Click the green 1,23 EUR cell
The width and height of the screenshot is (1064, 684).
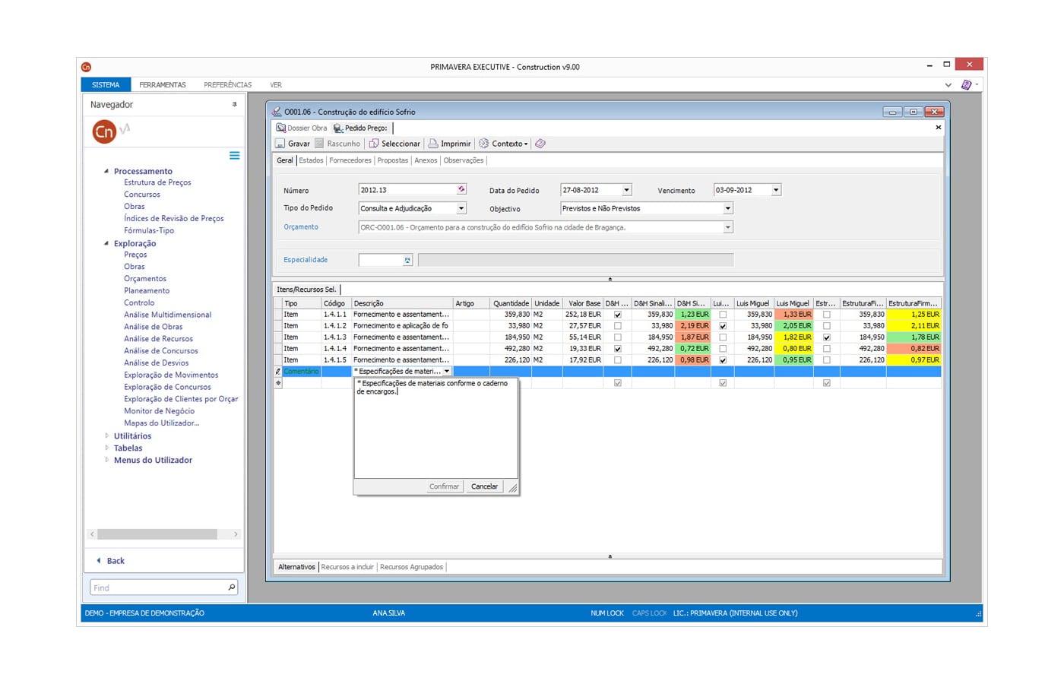coord(692,315)
